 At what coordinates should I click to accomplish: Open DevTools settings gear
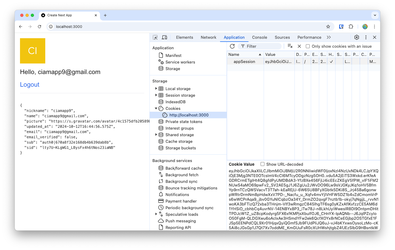pyautogui.click(x=357, y=37)
